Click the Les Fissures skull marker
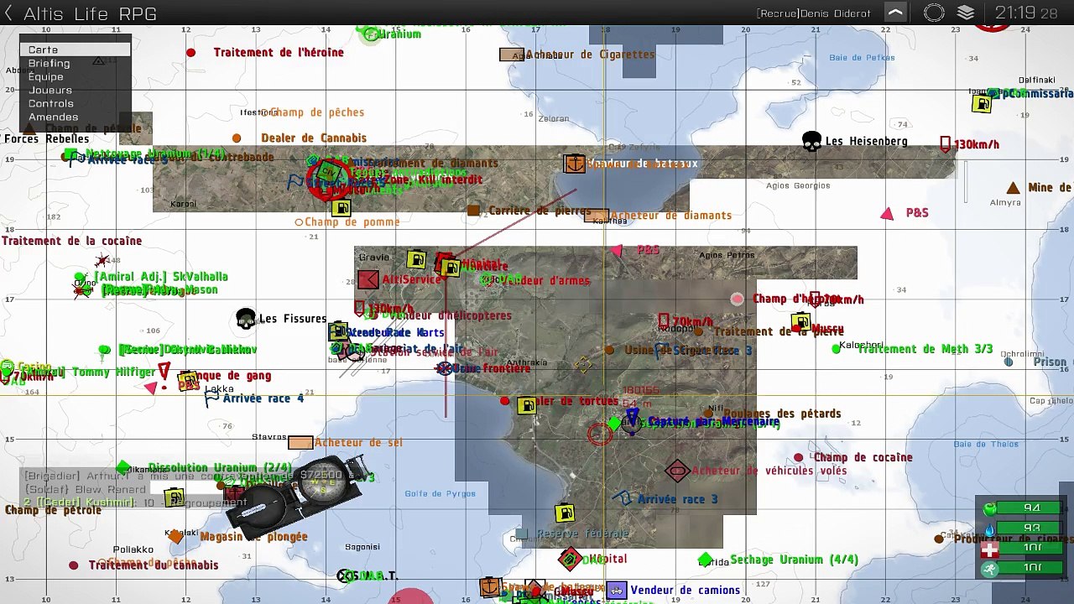1074x604 pixels. (245, 319)
